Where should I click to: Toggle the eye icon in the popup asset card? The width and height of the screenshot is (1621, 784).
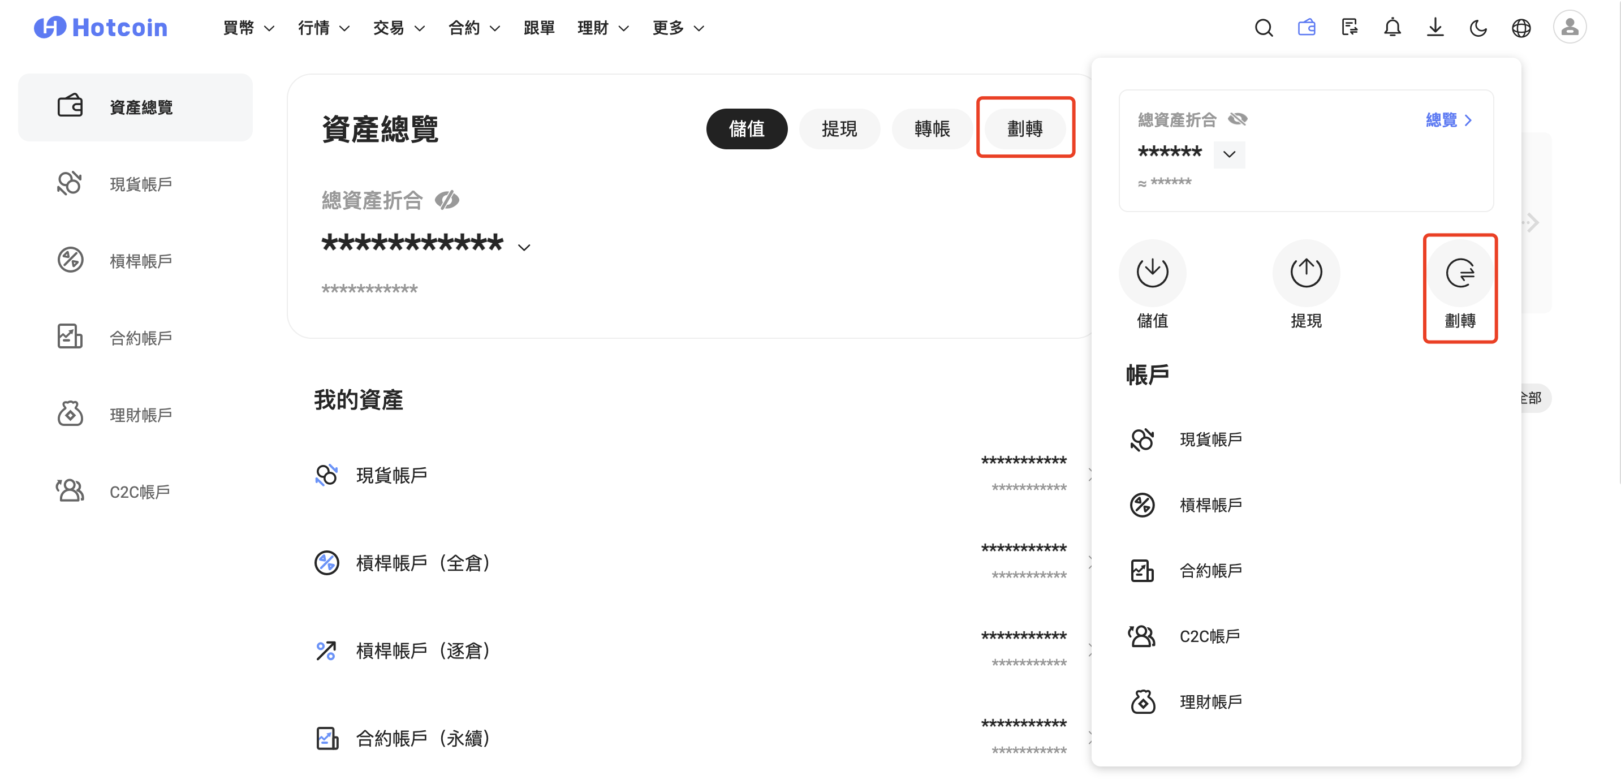tap(1237, 119)
